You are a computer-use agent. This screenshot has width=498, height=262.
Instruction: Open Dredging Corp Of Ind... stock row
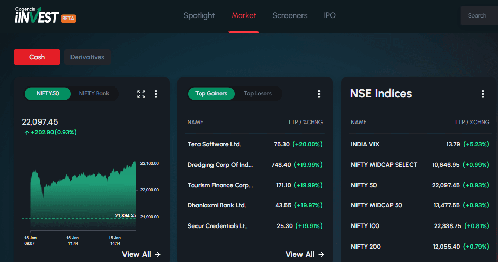click(x=255, y=165)
